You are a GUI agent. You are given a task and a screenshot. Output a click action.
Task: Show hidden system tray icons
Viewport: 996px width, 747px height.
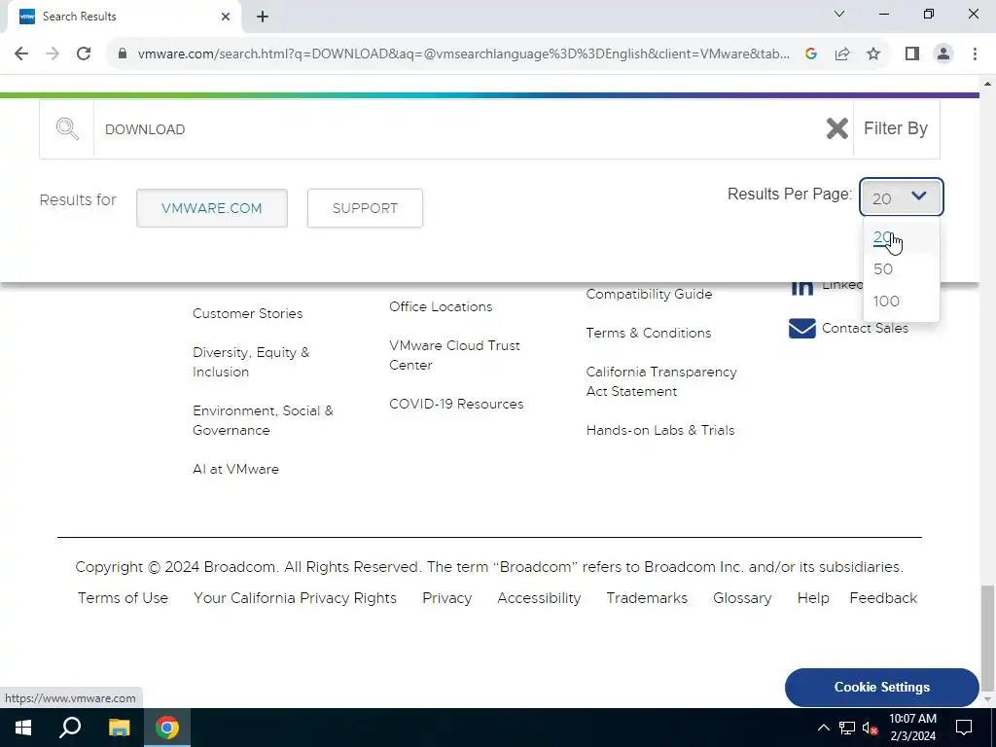coord(823,728)
